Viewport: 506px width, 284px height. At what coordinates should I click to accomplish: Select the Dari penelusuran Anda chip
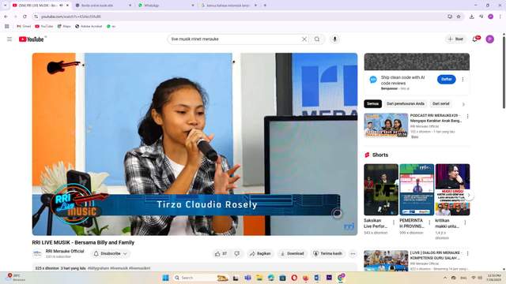coord(406,103)
